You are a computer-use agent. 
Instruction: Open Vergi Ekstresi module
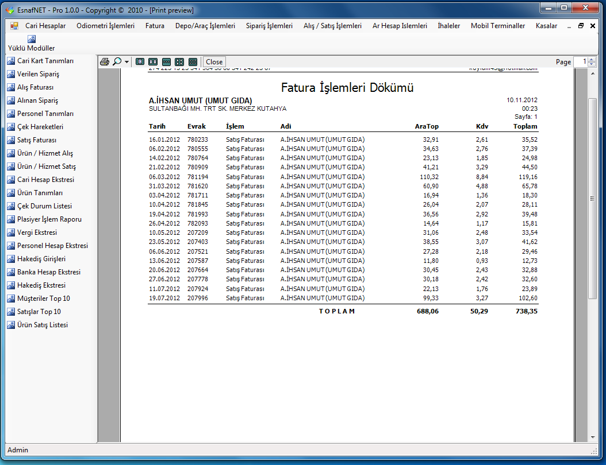click(x=32, y=232)
